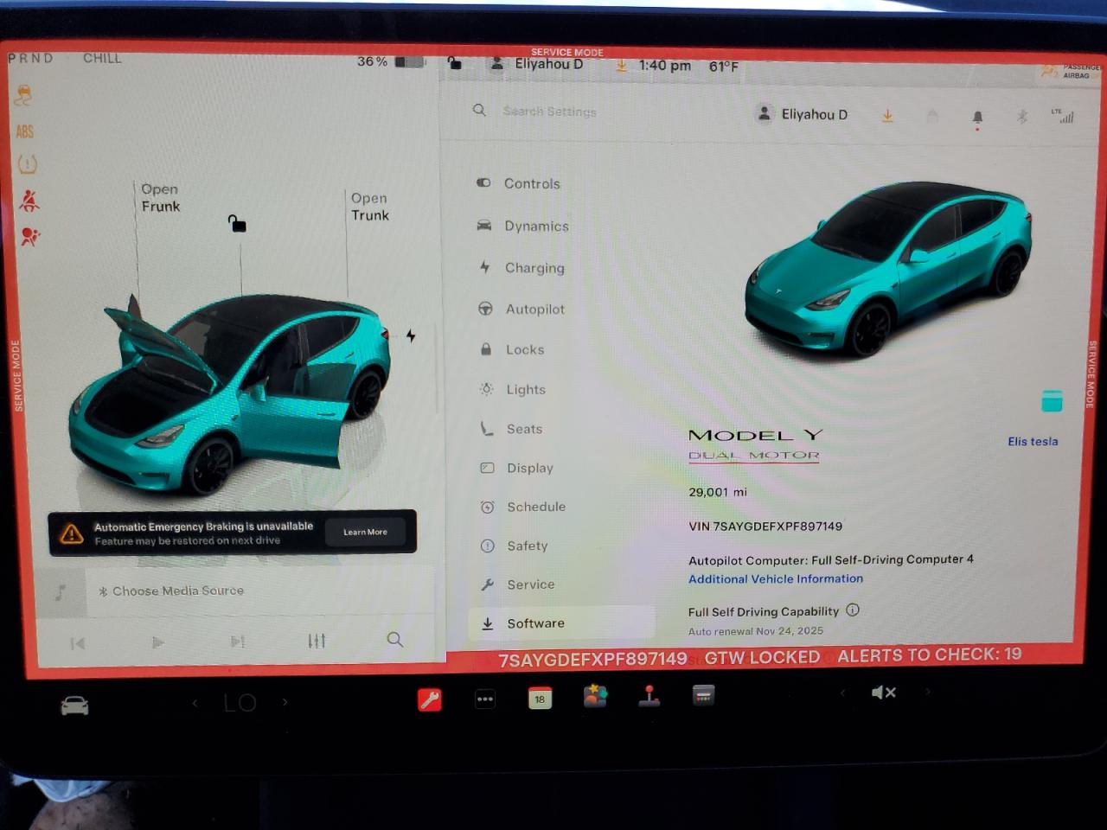Open notifications via the bell icon
This screenshot has height=830, width=1107.
pos(976,115)
